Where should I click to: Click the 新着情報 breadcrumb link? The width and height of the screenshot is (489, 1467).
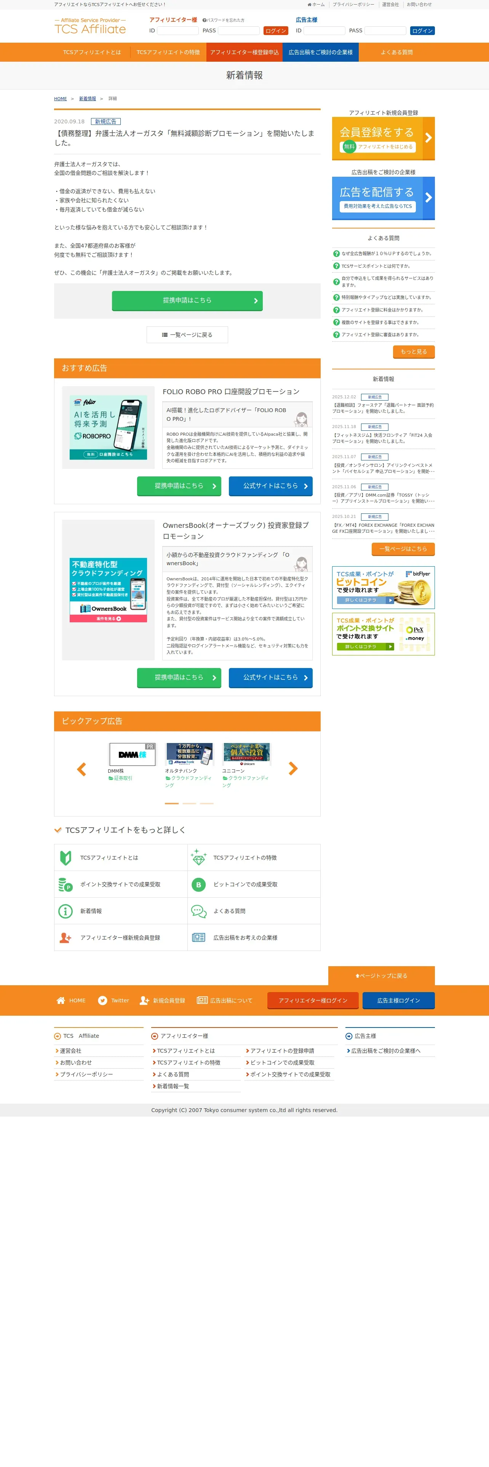pos(87,99)
